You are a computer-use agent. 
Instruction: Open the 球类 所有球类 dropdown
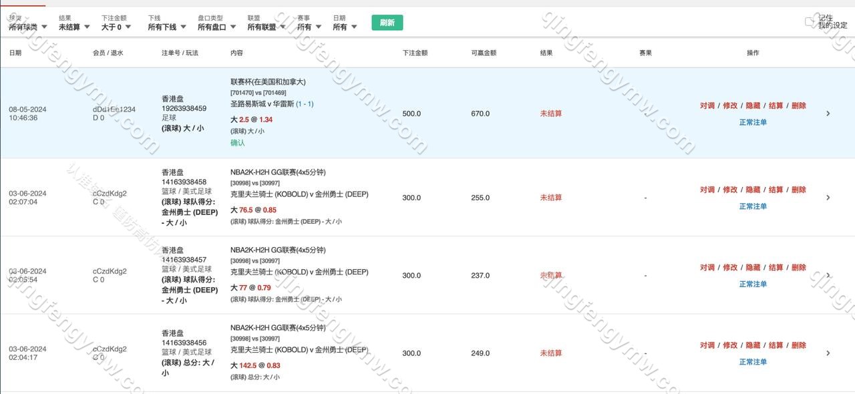(28, 27)
